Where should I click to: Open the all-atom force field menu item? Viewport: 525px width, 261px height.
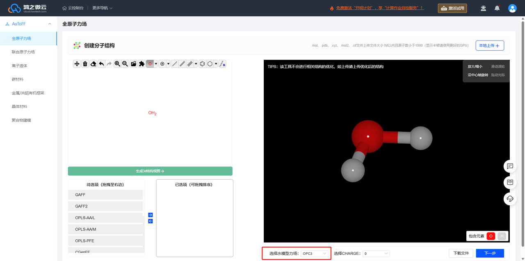[x=28, y=38]
